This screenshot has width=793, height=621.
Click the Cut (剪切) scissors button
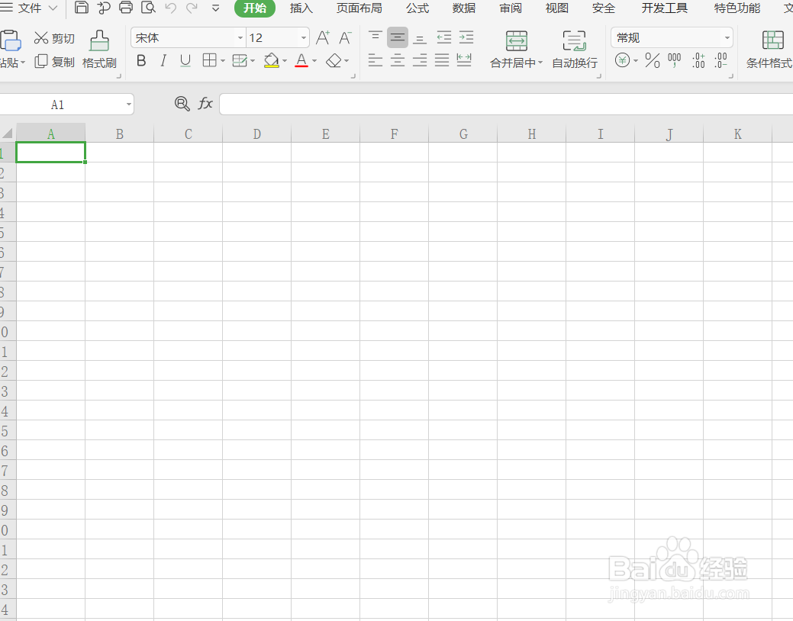54,38
